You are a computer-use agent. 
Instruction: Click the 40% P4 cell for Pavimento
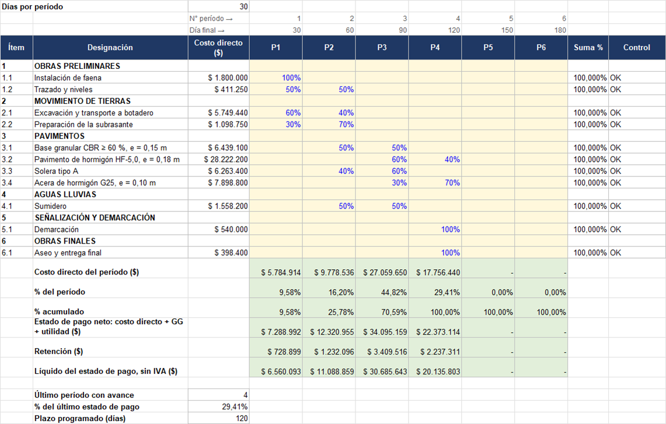pos(435,159)
